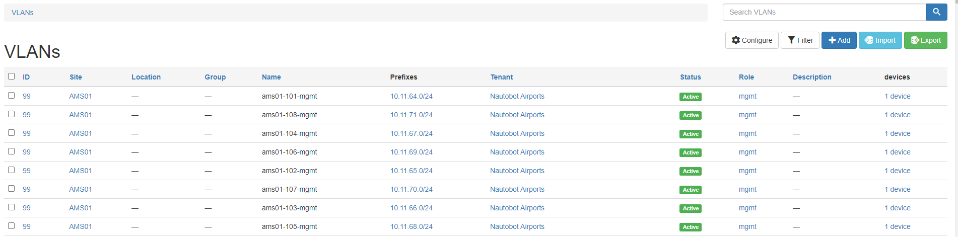
Task: Sort the table by Name column
Action: coord(271,77)
